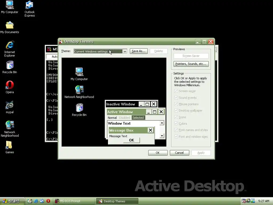Click the green character tray icon
The image size is (273, 205).
point(248,201)
